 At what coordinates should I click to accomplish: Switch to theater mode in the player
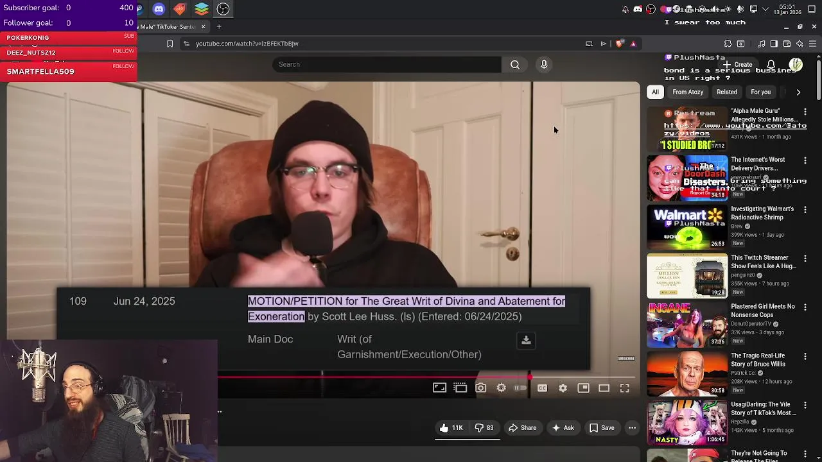604,388
